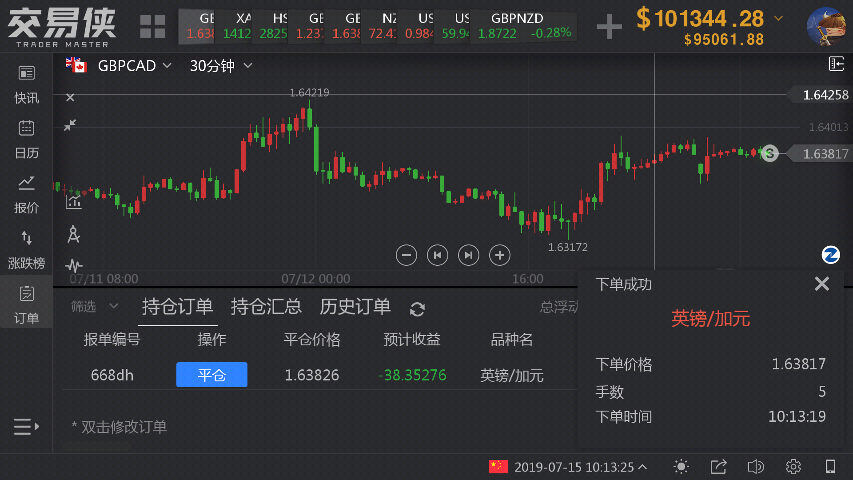This screenshot has height=480, width=853.
Task: Collapse the right side panel icon
Action: [x=836, y=64]
